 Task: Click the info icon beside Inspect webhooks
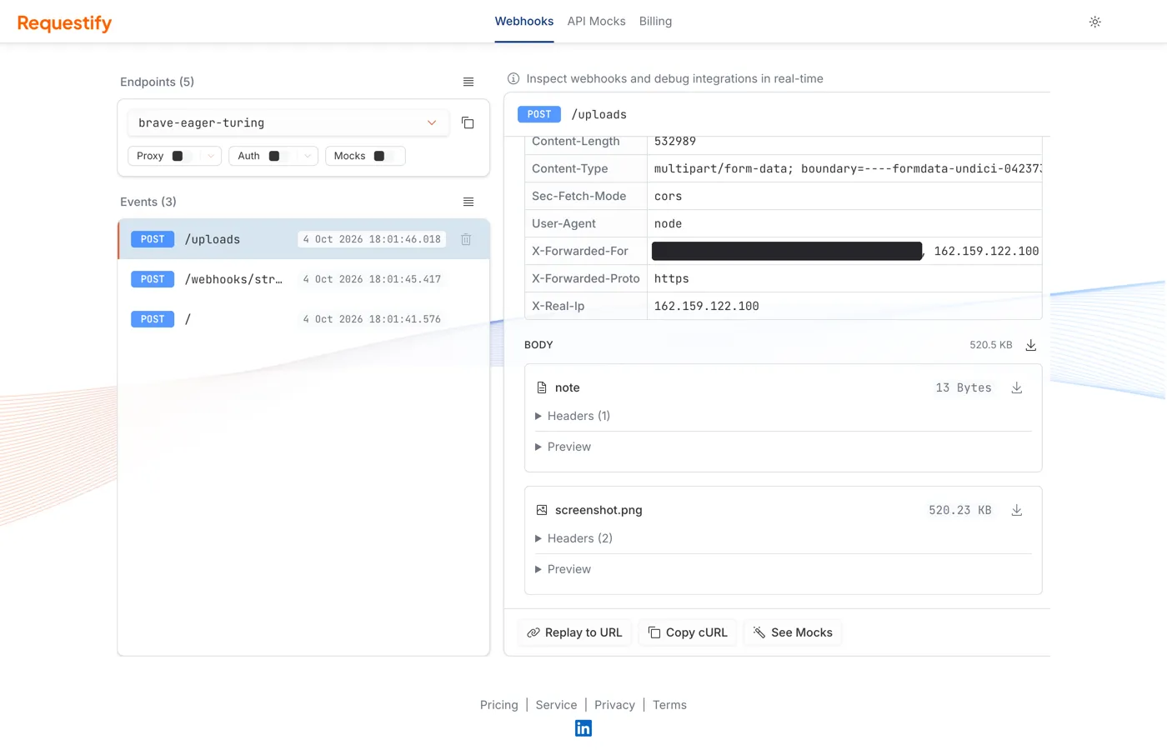pyautogui.click(x=513, y=78)
